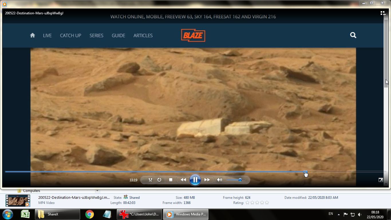
Task: Show hidden system tray icons
Action: 339,214
